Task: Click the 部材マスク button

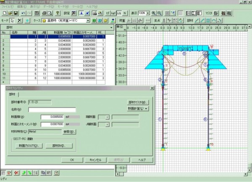Action: 138,102
